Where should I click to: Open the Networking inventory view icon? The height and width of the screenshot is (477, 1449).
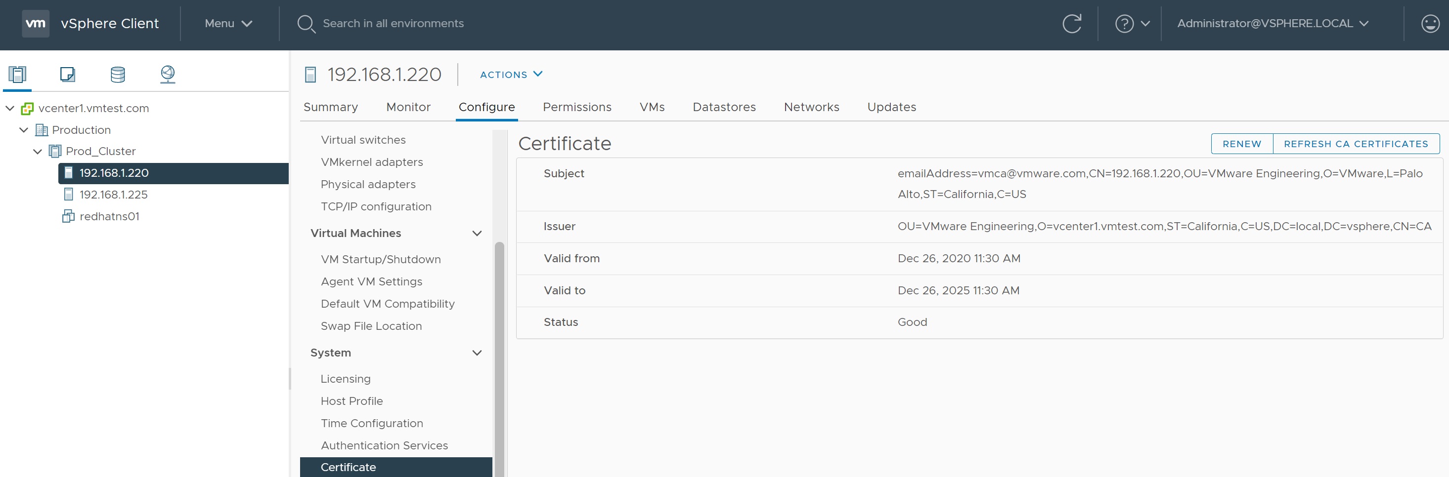(x=168, y=74)
